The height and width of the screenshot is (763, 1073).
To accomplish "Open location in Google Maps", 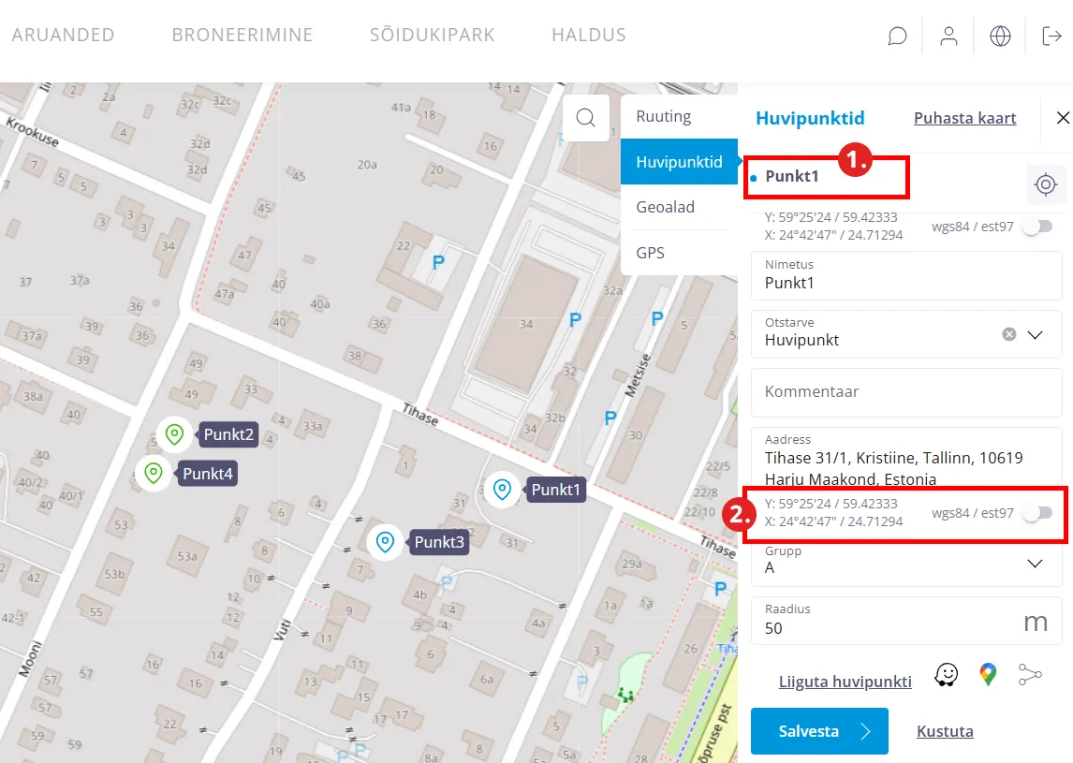I will (988, 675).
